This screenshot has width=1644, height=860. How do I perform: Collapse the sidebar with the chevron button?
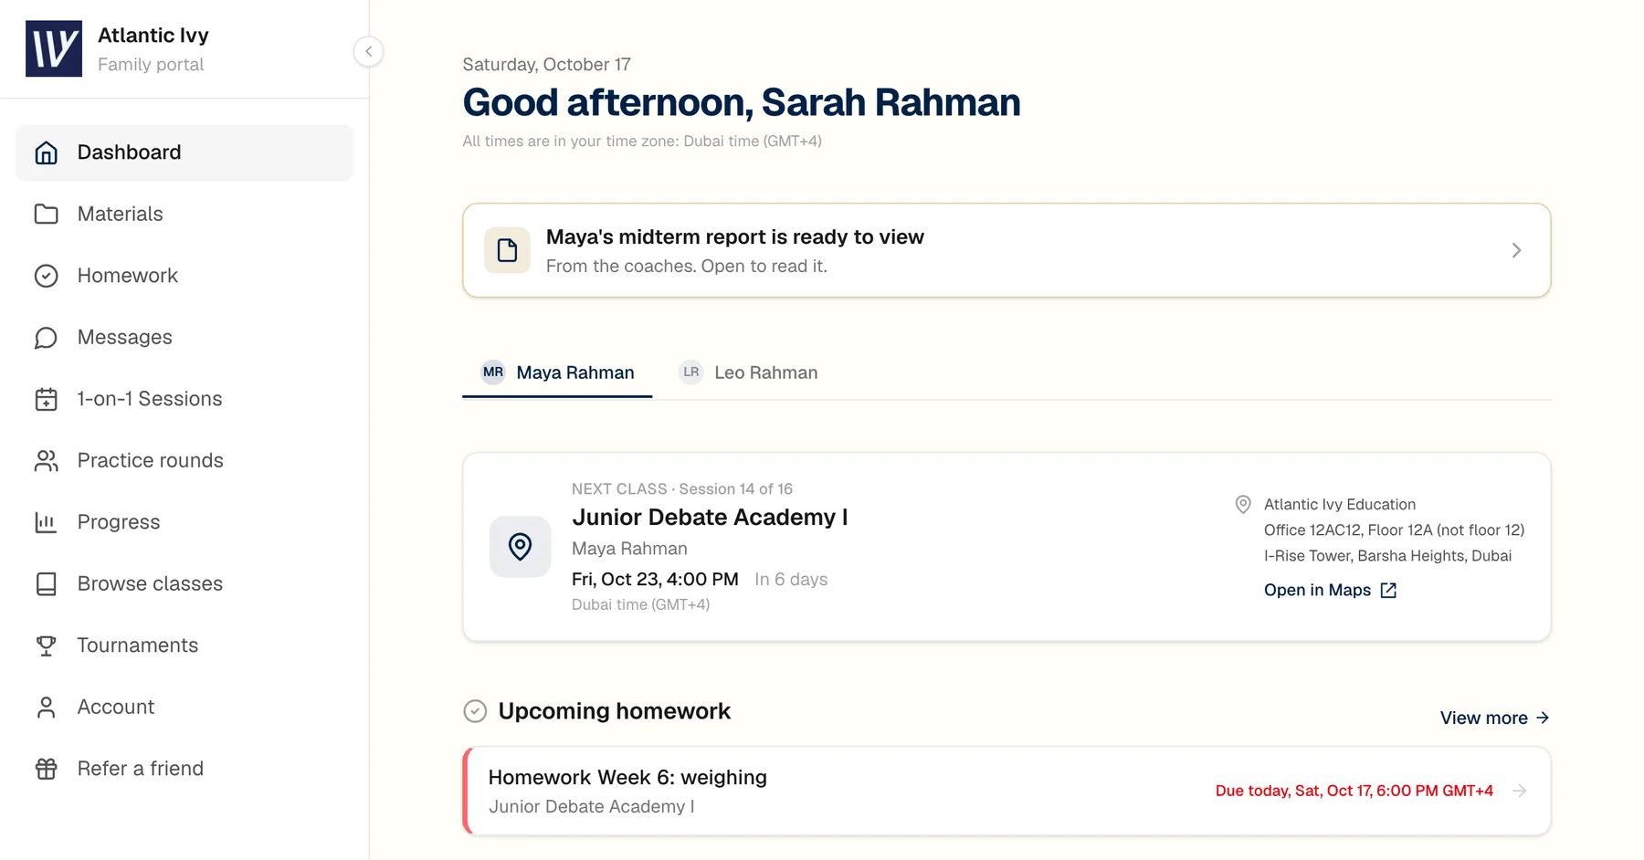[x=368, y=51]
